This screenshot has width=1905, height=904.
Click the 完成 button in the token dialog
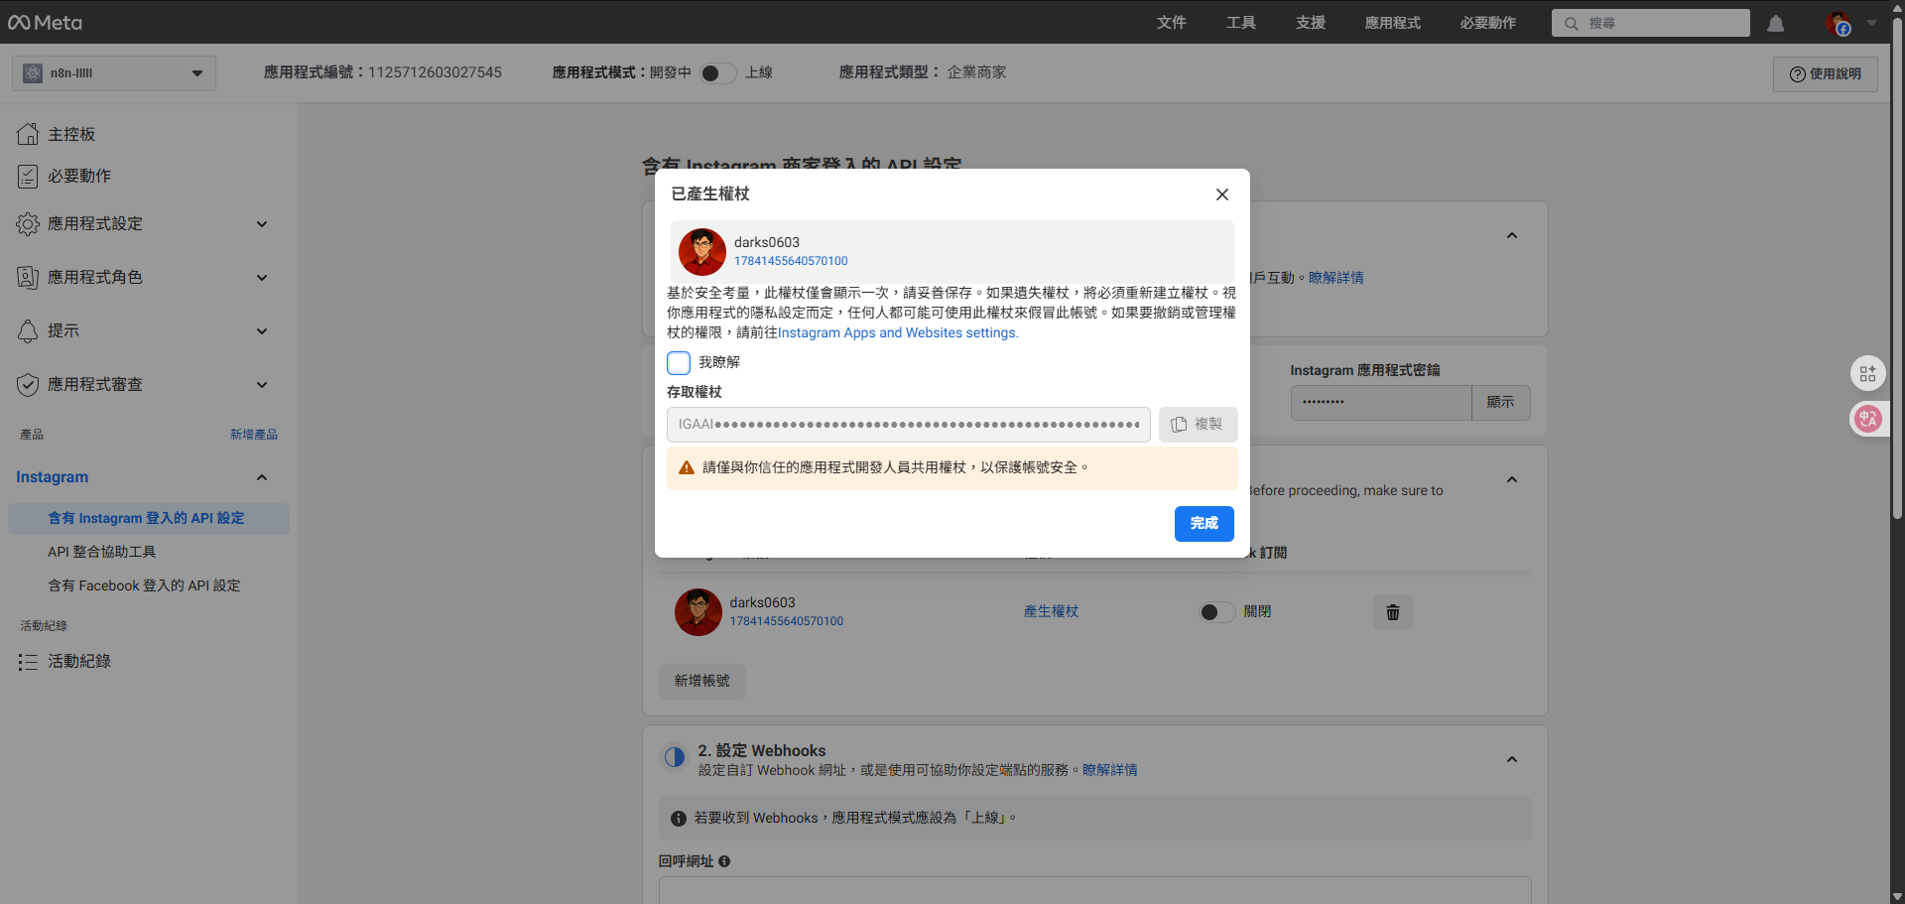click(1204, 523)
